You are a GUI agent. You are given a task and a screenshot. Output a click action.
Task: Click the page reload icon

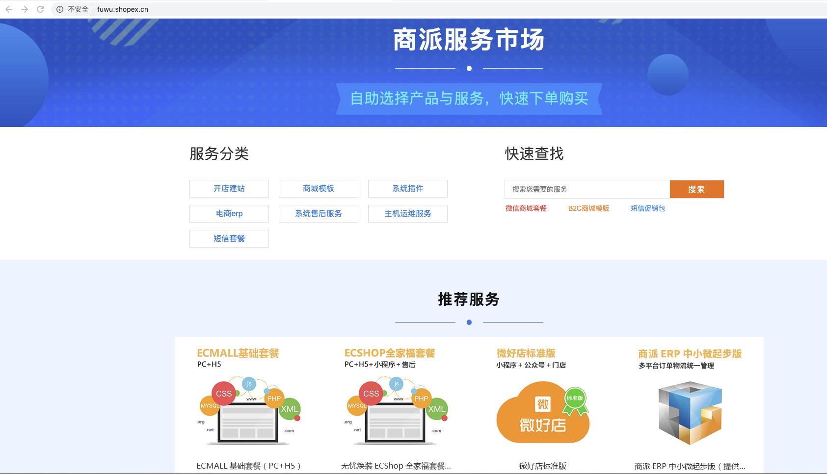[41, 9]
